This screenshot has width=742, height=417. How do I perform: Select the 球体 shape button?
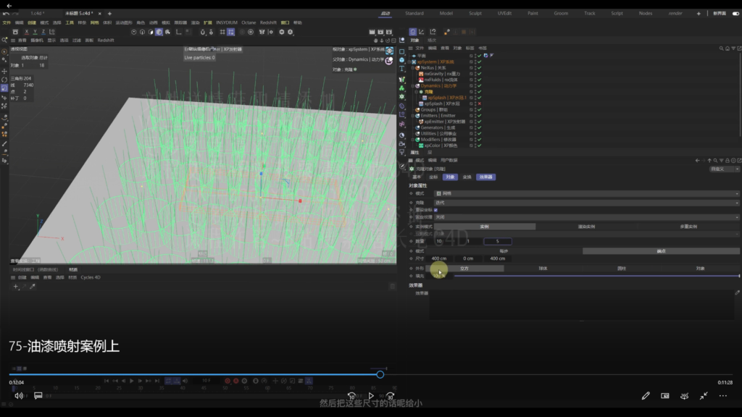[x=543, y=268]
